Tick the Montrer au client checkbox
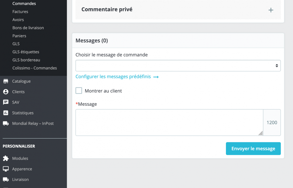293x188 pixels. point(79,91)
